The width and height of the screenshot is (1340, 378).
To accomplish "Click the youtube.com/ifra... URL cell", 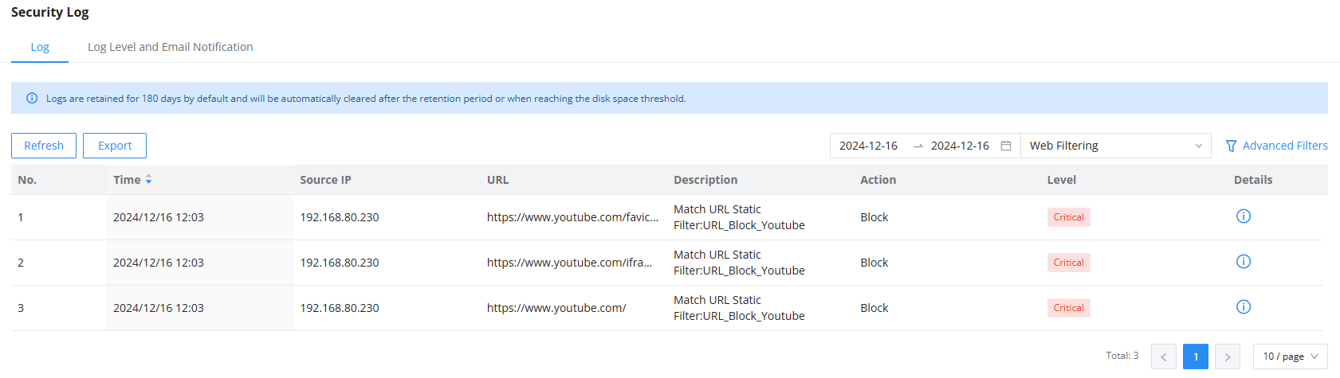I will click(570, 263).
